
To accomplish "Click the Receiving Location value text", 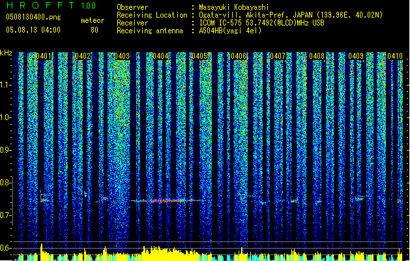I will tap(291, 15).
